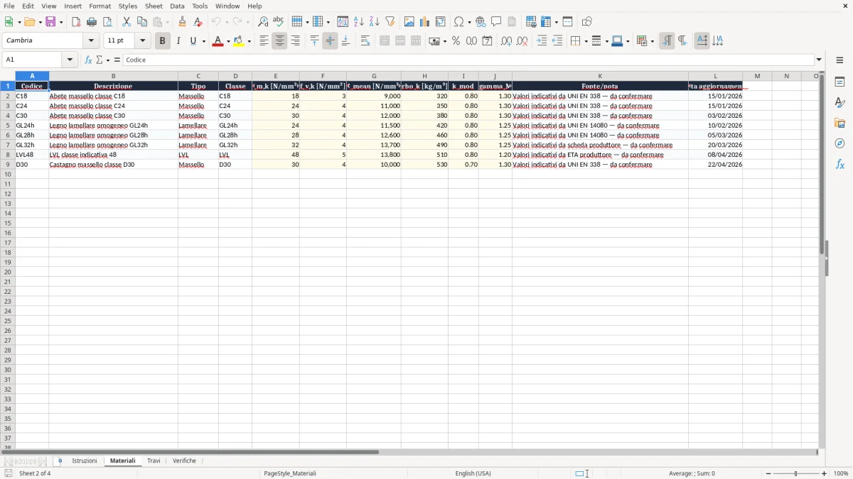Toggle Align Right
The height and width of the screenshot is (479, 853).
[x=295, y=41]
